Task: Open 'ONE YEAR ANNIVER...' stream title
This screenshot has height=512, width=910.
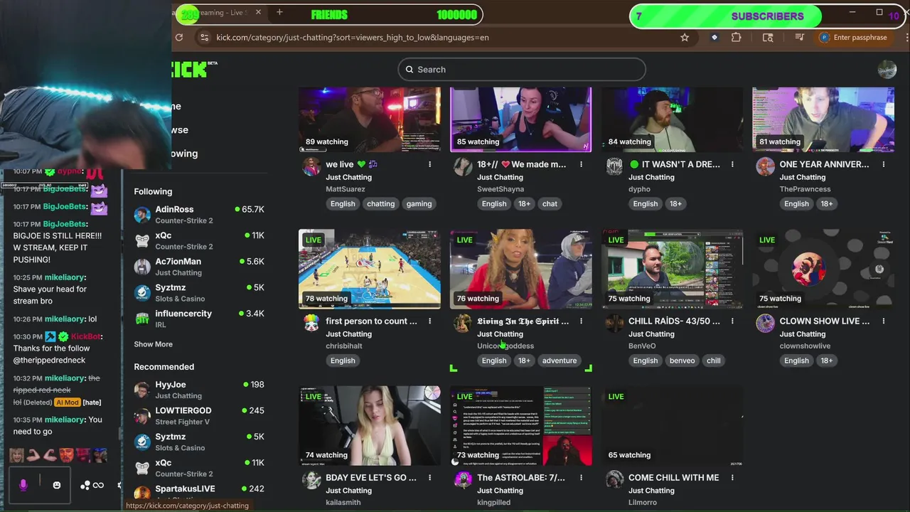Action: point(824,164)
